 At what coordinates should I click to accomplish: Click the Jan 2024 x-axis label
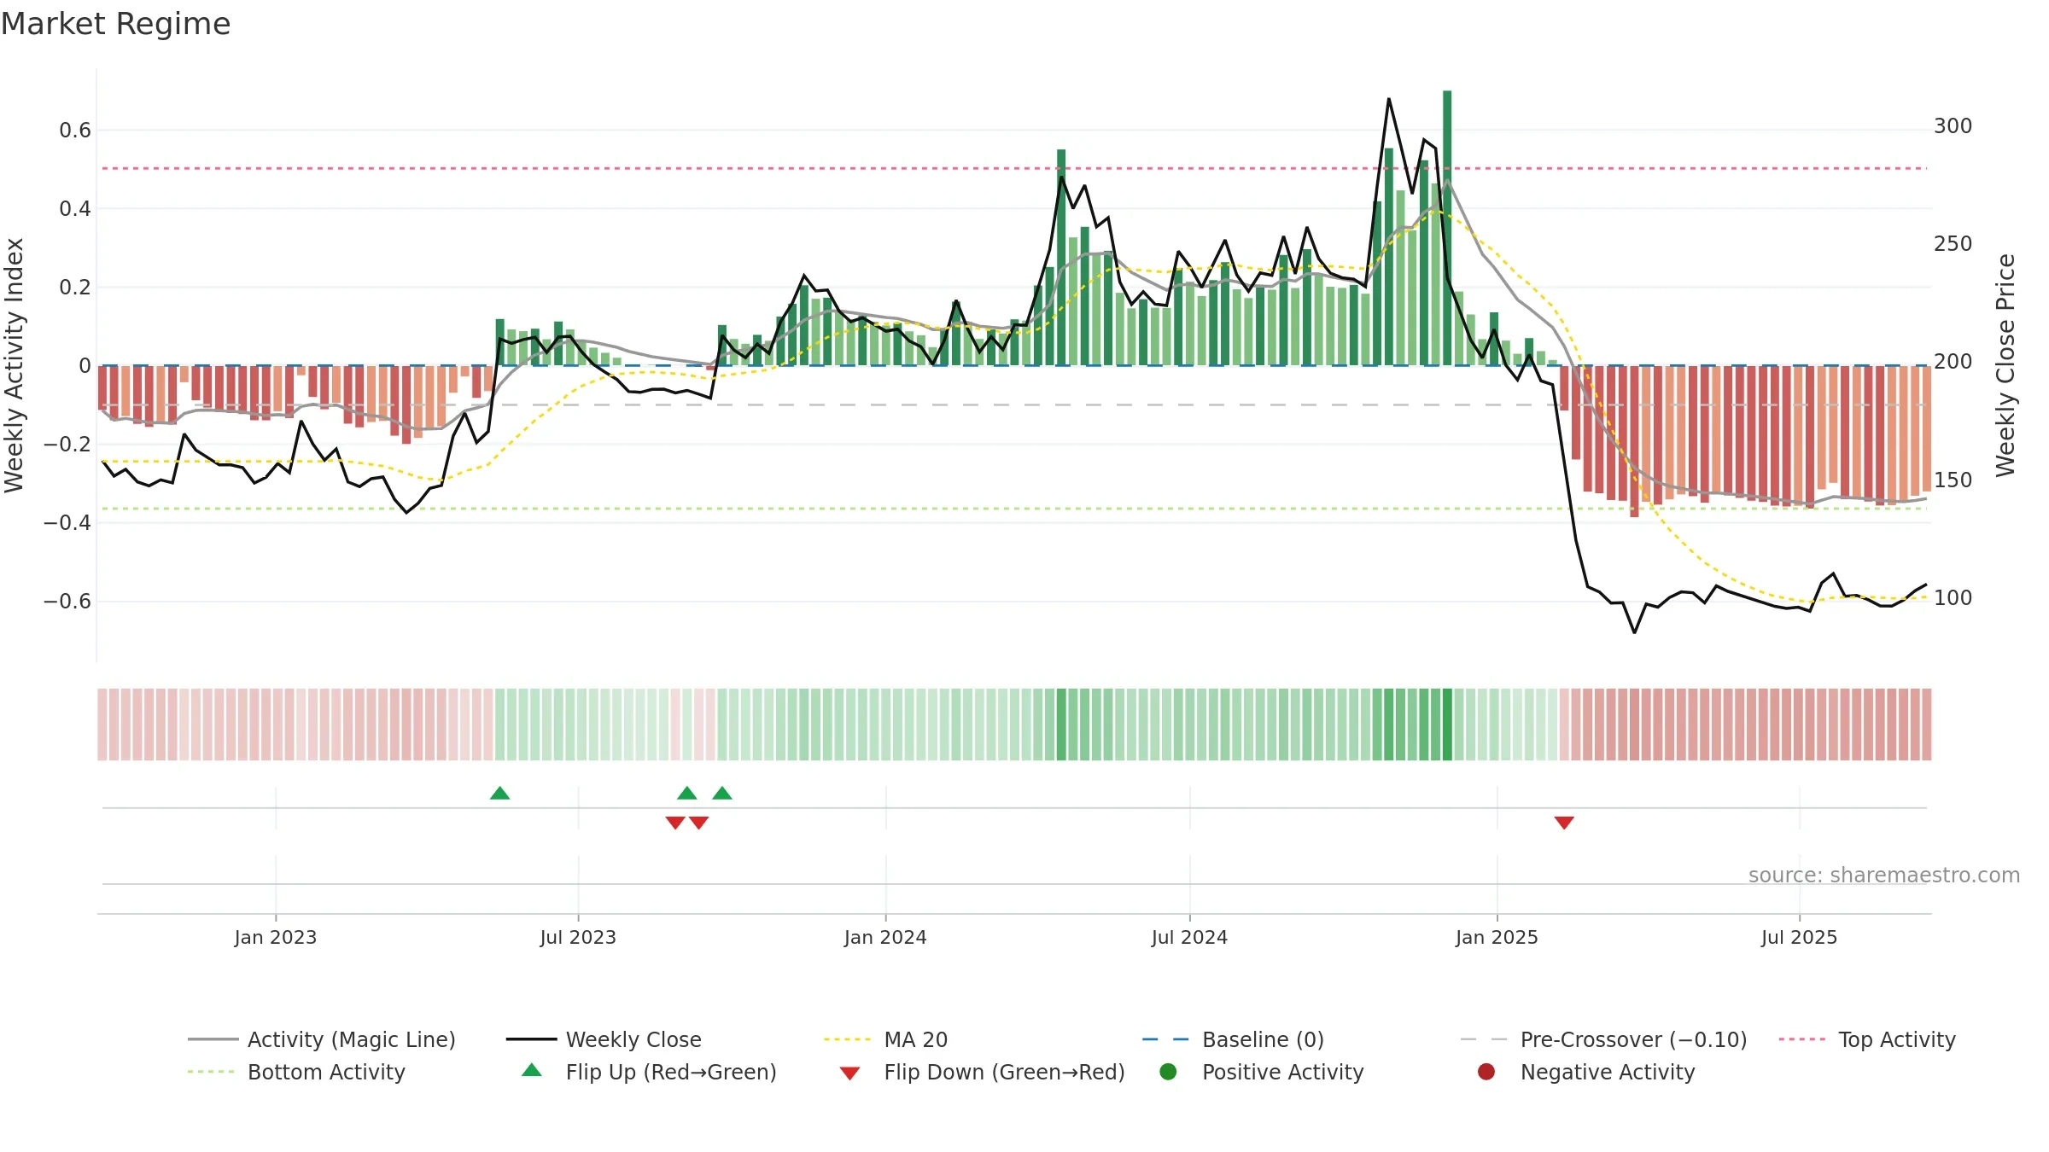[x=885, y=937]
